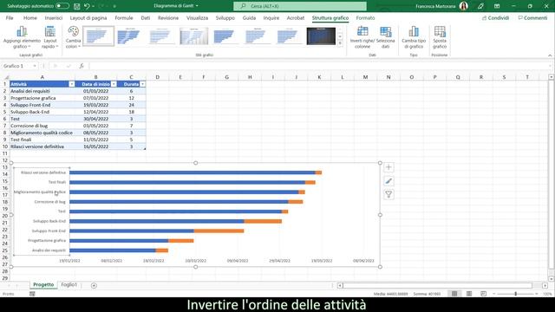Click the macro recording icon in status bar
Image resolution: width=555 pixels, height=312 pixels.
pos(32,294)
